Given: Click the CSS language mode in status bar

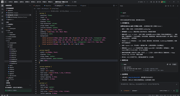Looking at the screenshot, I should tap(171, 95).
